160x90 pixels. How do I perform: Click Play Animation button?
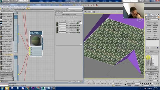[x=146, y=84]
